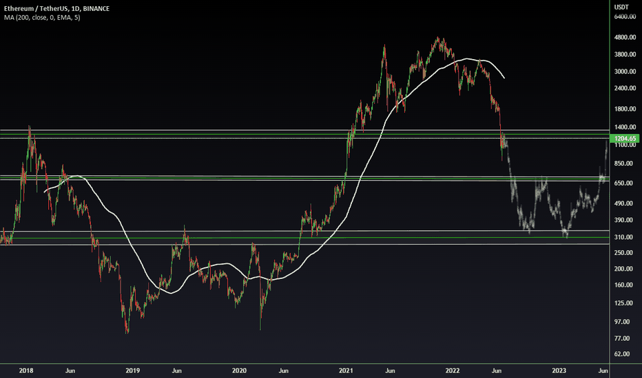This screenshot has height=378, width=642.
Task: Click the 6400.00 price axis label
Action: [625, 16]
